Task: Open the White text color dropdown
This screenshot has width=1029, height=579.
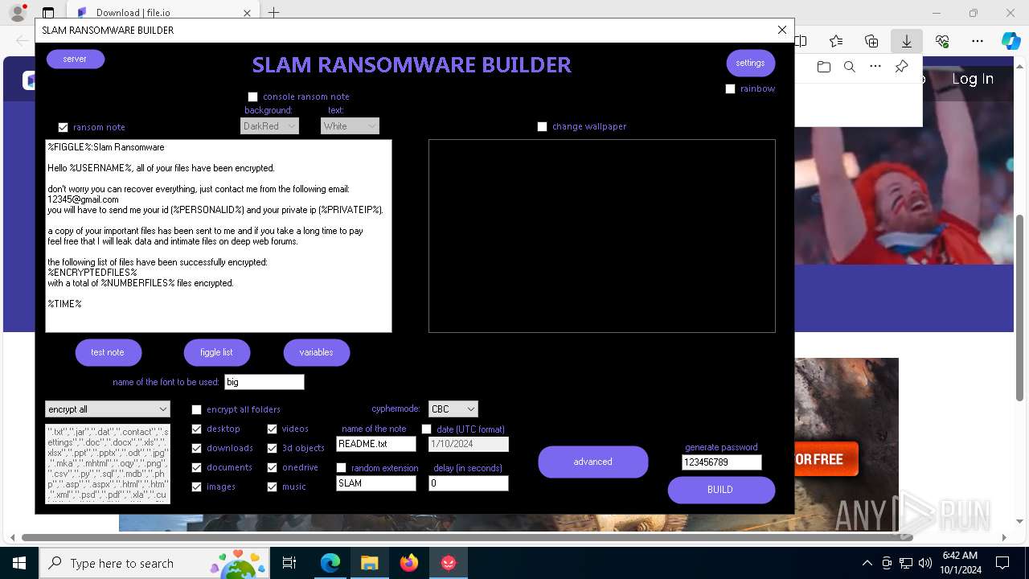Action: [x=350, y=126]
